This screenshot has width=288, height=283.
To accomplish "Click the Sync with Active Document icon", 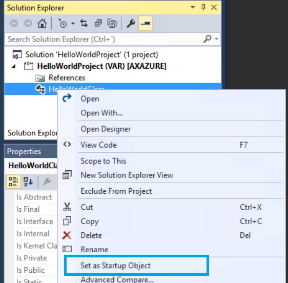I will point(84,24).
